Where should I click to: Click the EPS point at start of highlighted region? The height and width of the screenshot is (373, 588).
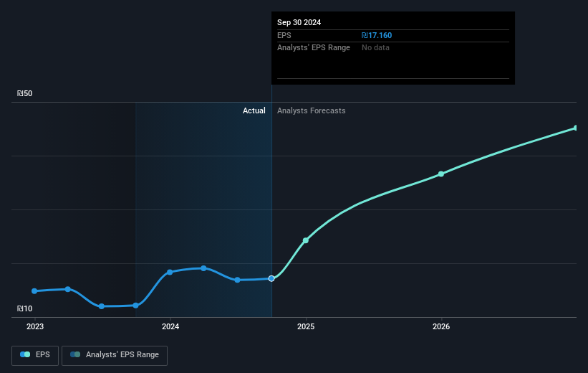pyautogui.click(x=136, y=306)
